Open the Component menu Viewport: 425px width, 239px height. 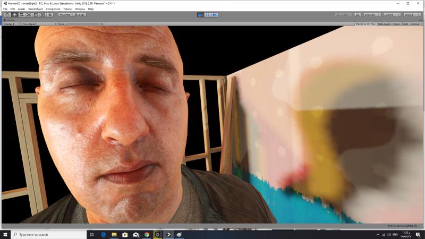[x=53, y=9]
